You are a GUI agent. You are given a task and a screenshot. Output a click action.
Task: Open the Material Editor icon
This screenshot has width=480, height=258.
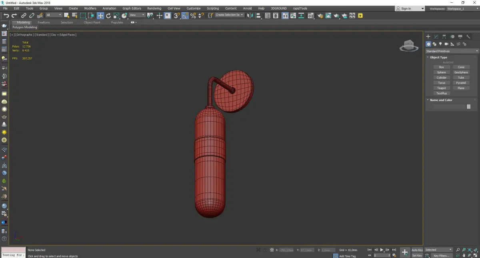tap(310, 16)
